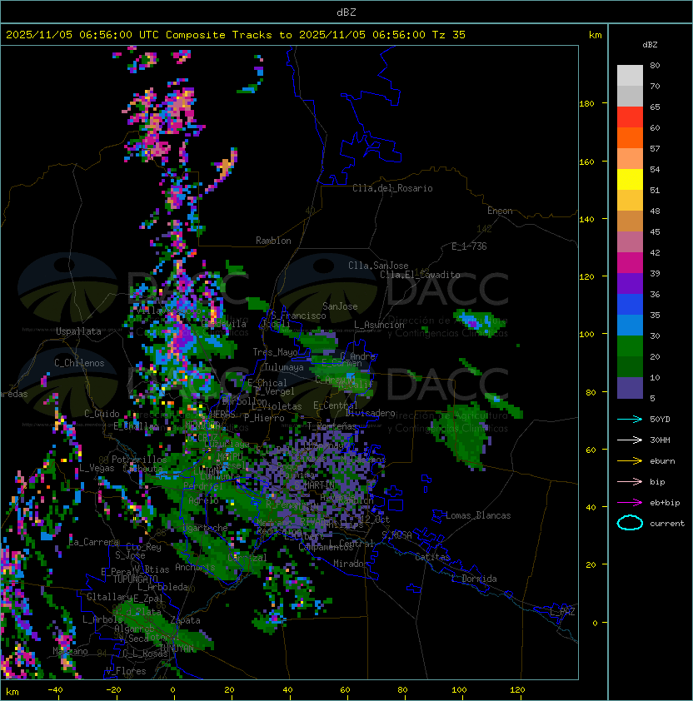This screenshot has height=701, width=693.
Task: Click the 'Divisadero' map label
Action: 370,413
